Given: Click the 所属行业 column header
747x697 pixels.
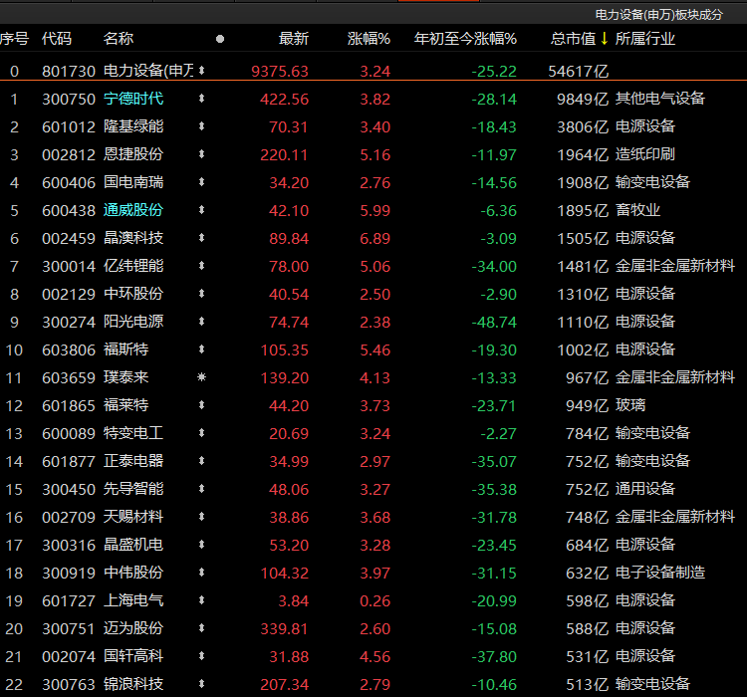Looking at the screenshot, I should (x=645, y=39).
